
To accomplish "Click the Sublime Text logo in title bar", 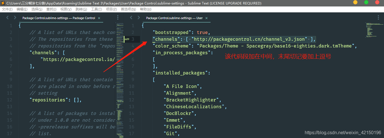I will point(3,3).
